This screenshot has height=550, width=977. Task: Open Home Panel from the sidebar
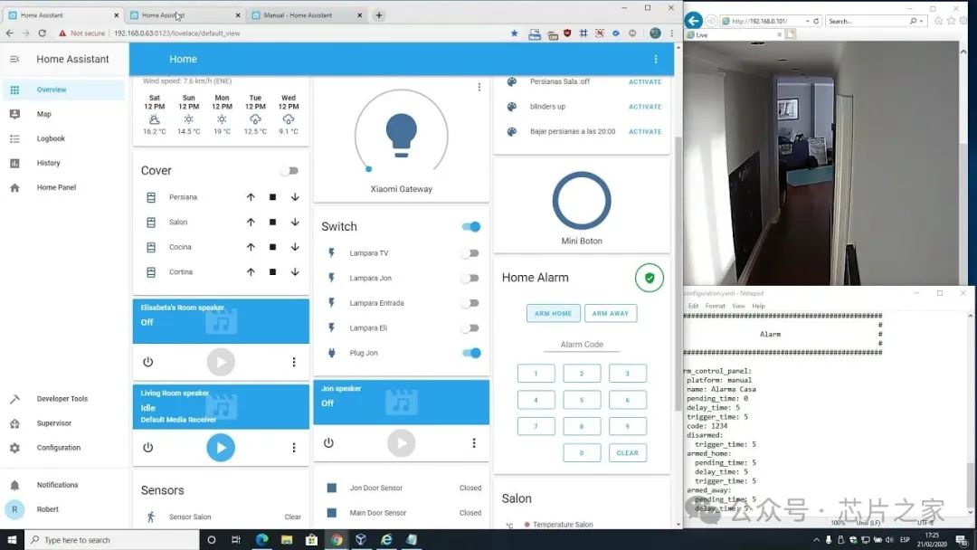63,187
